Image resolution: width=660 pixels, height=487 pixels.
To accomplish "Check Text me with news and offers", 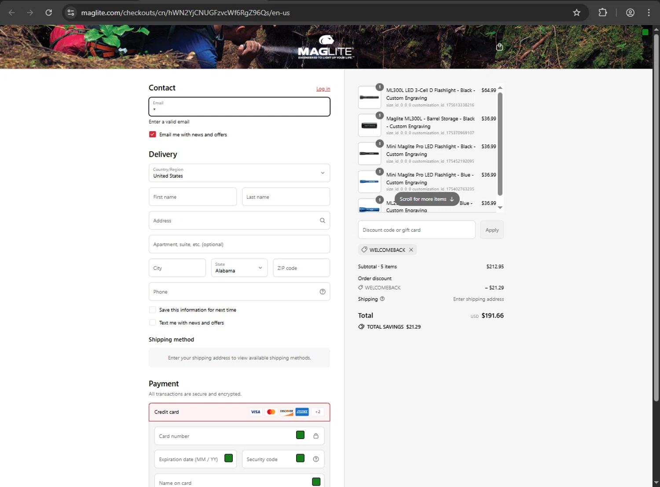I will pos(152,322).
